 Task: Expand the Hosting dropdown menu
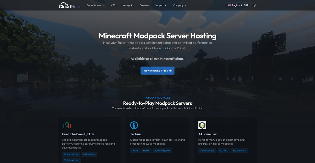(127, 5)
